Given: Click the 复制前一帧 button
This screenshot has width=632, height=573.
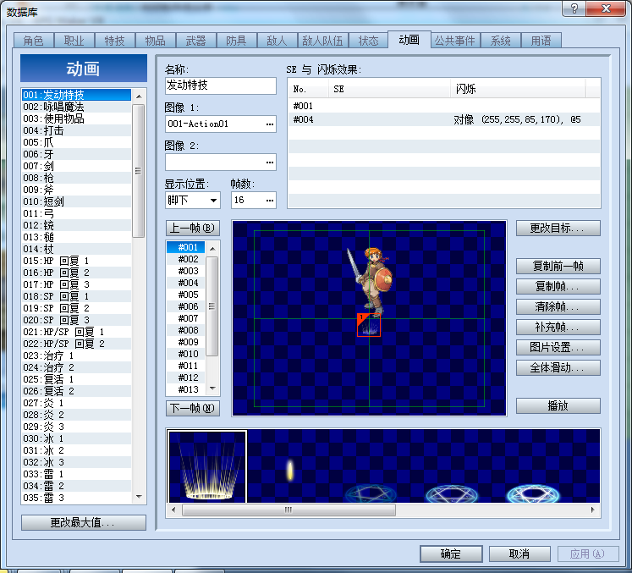Looking at the screenshot, I should [x=558, y=266].
